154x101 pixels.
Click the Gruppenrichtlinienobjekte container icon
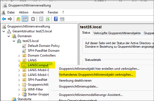point(24,85)
